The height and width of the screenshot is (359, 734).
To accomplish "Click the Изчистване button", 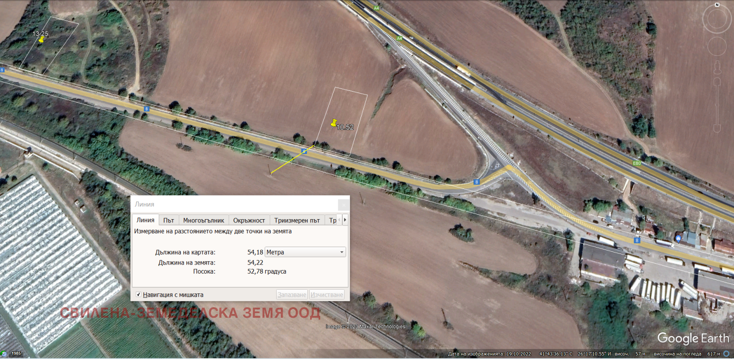I will pyautogui.click(x=327, y=294).
